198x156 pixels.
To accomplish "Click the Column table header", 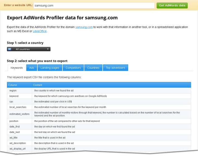I will pos(20,85).
